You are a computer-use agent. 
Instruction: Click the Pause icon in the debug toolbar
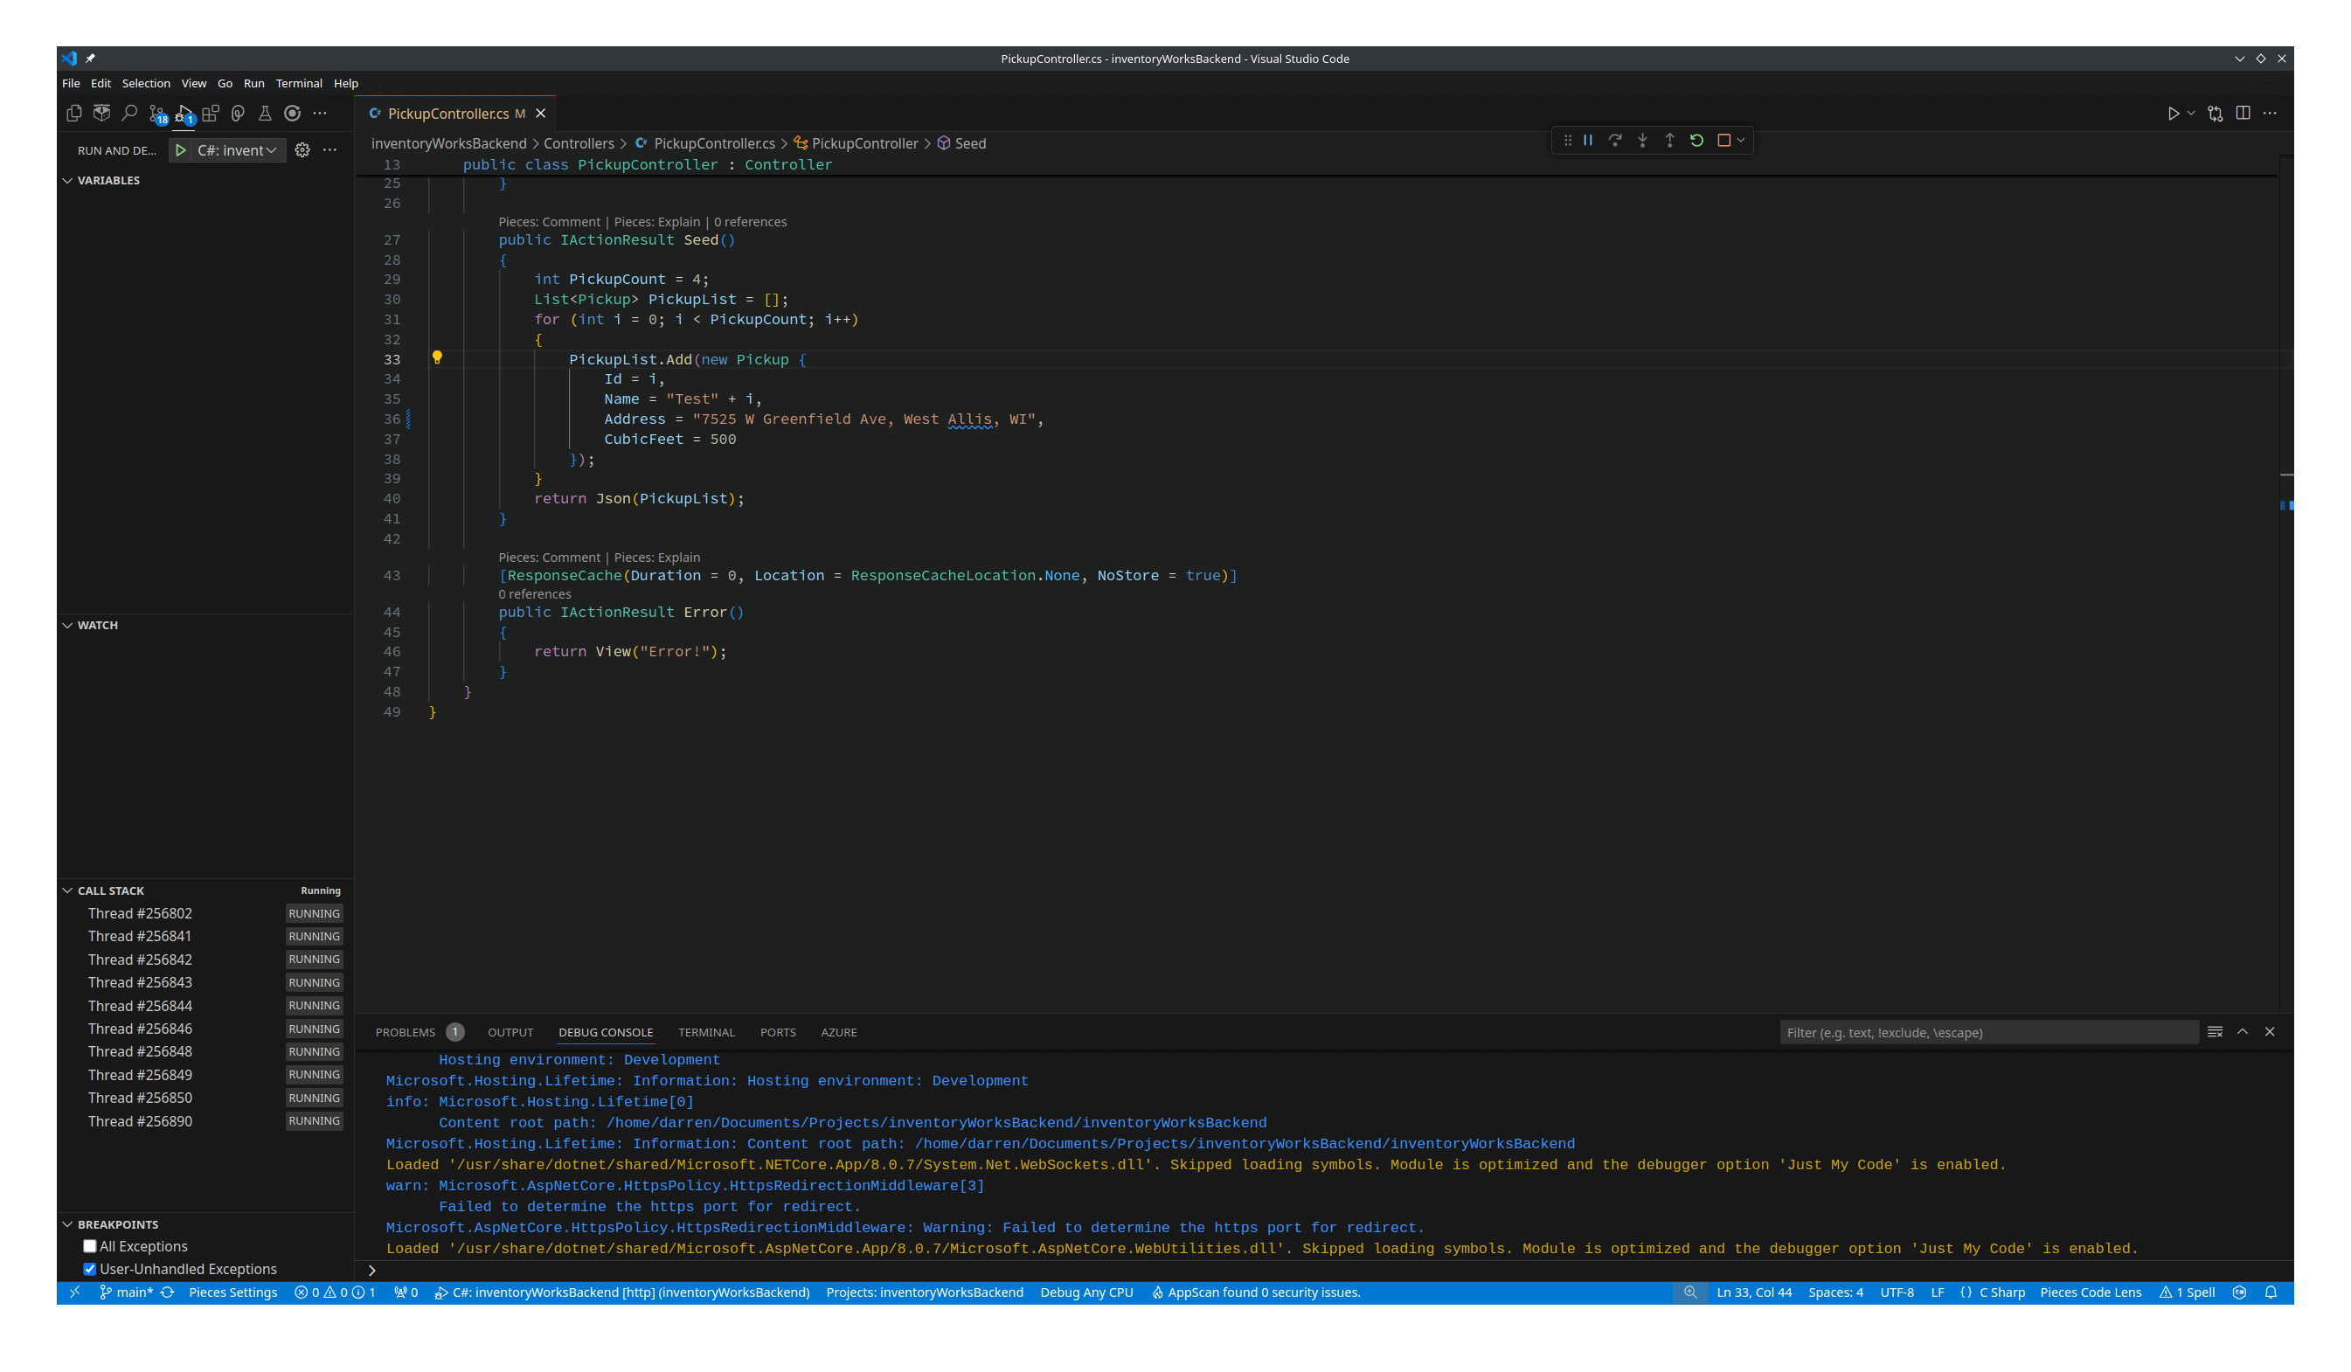1588,140
